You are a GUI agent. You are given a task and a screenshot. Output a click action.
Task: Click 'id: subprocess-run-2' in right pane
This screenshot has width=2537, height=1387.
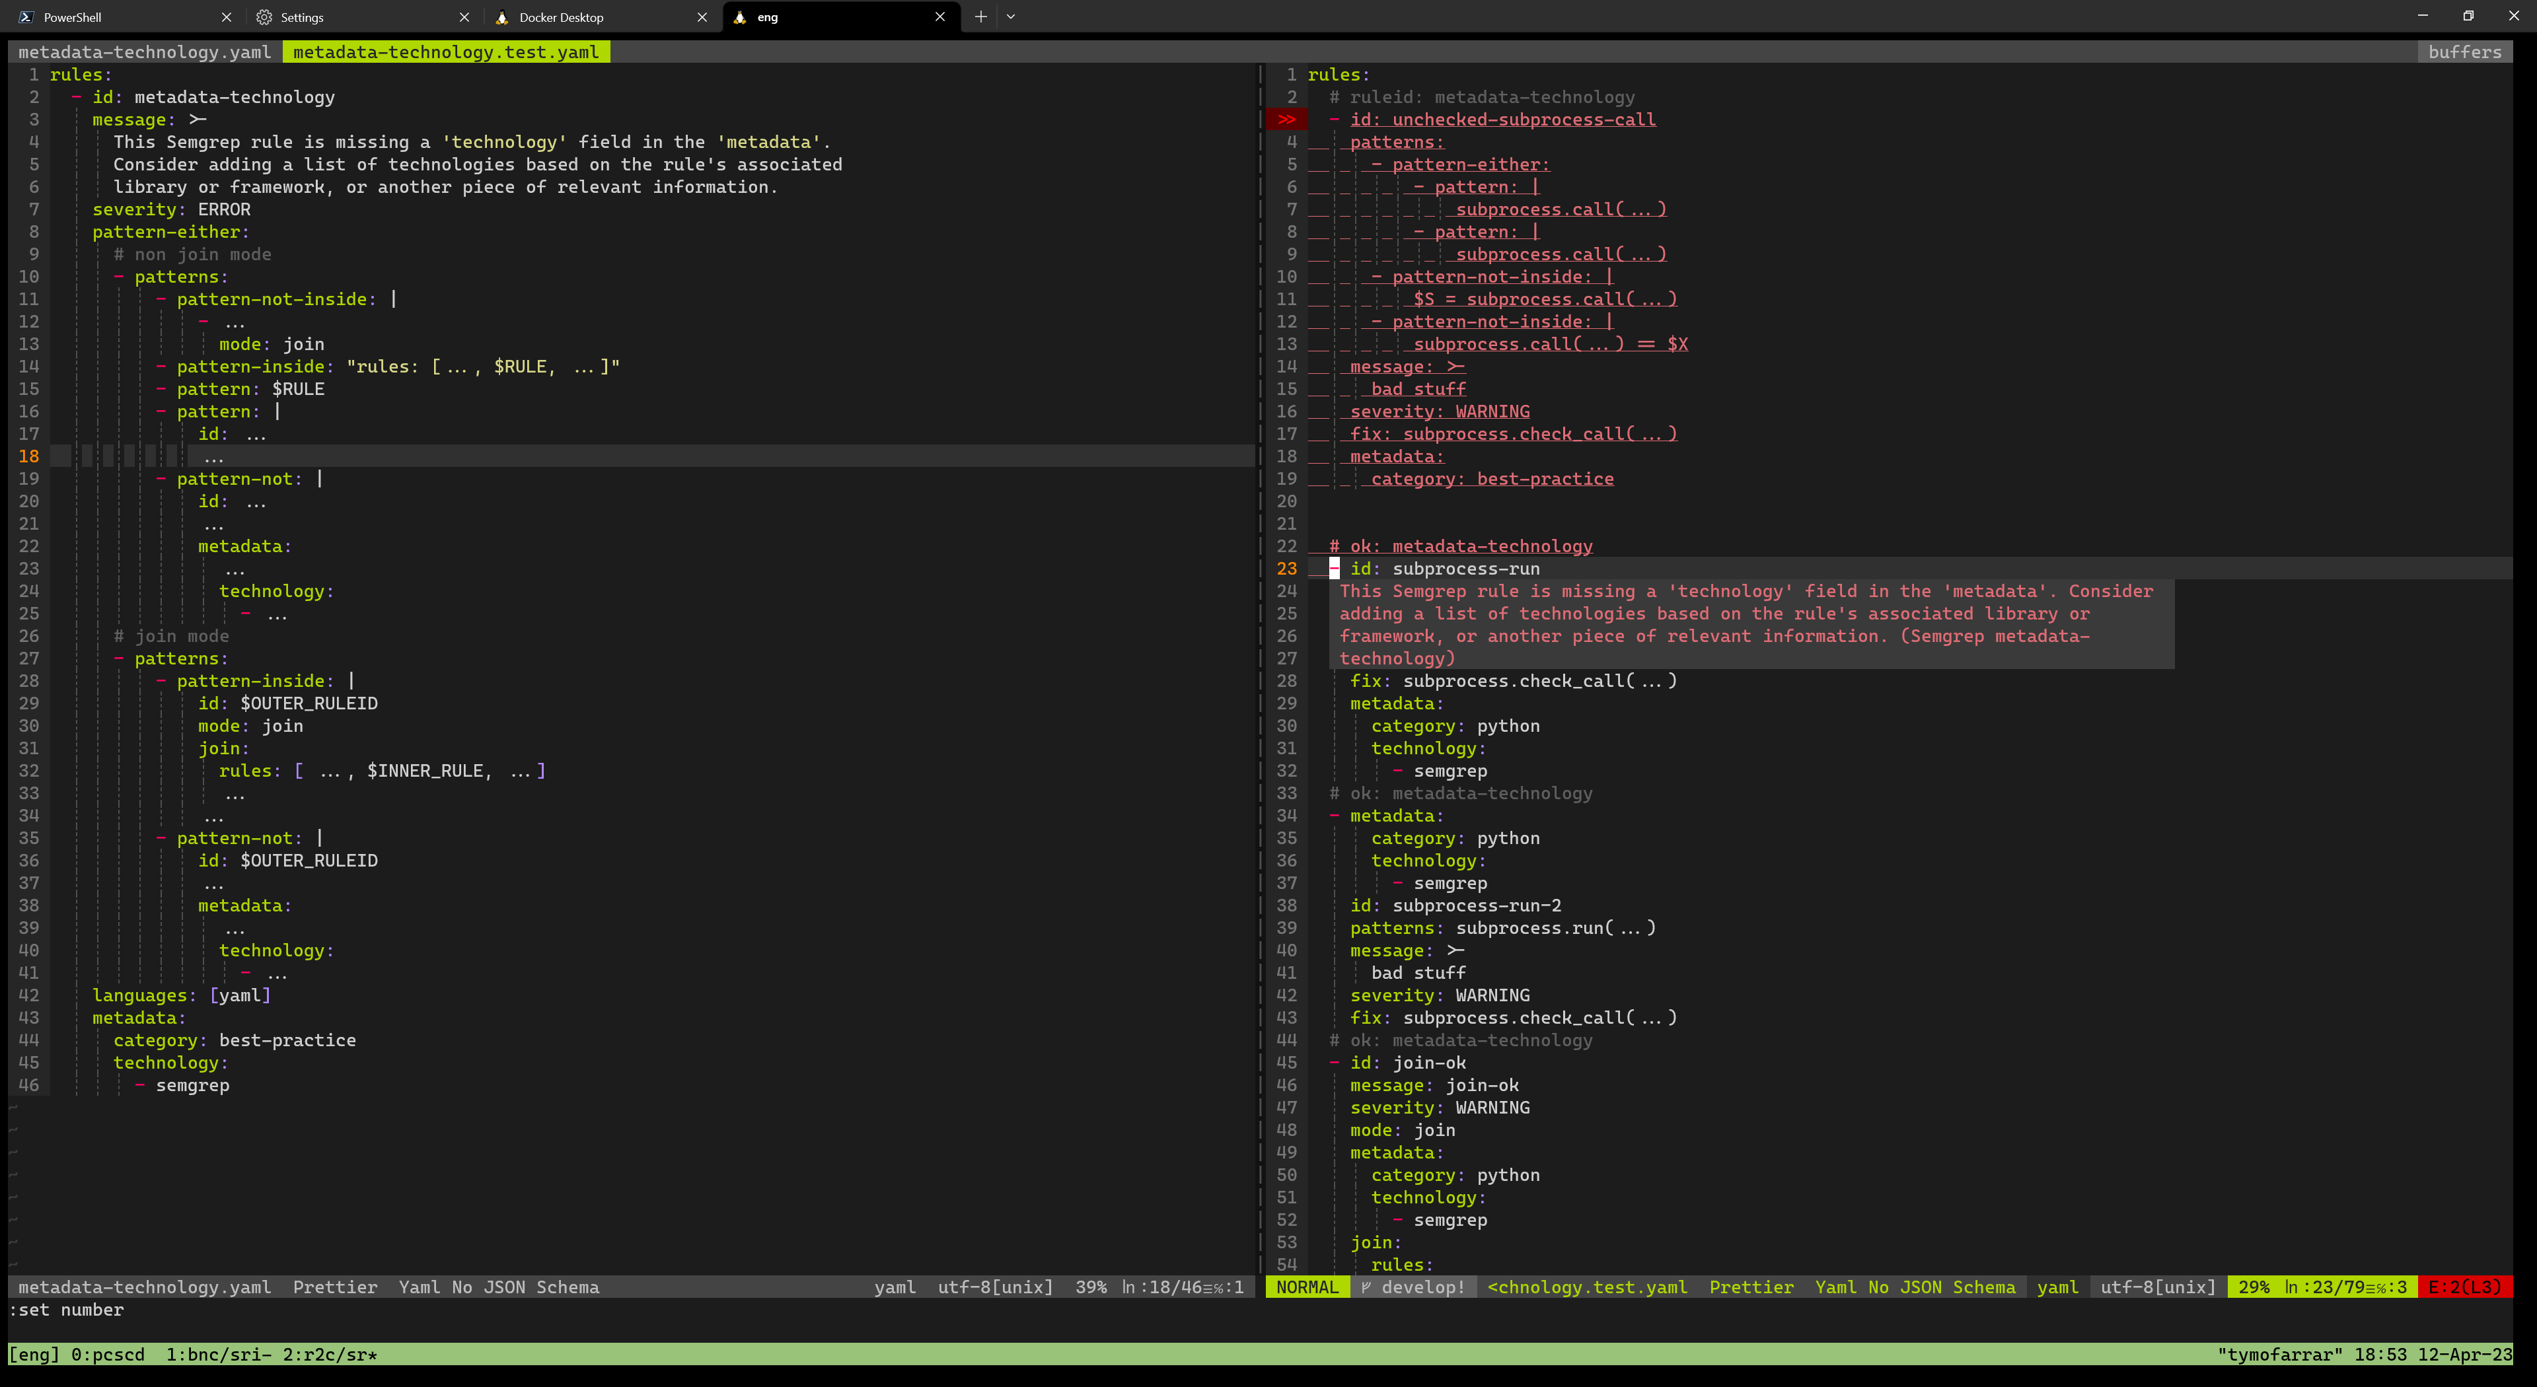1455,905
